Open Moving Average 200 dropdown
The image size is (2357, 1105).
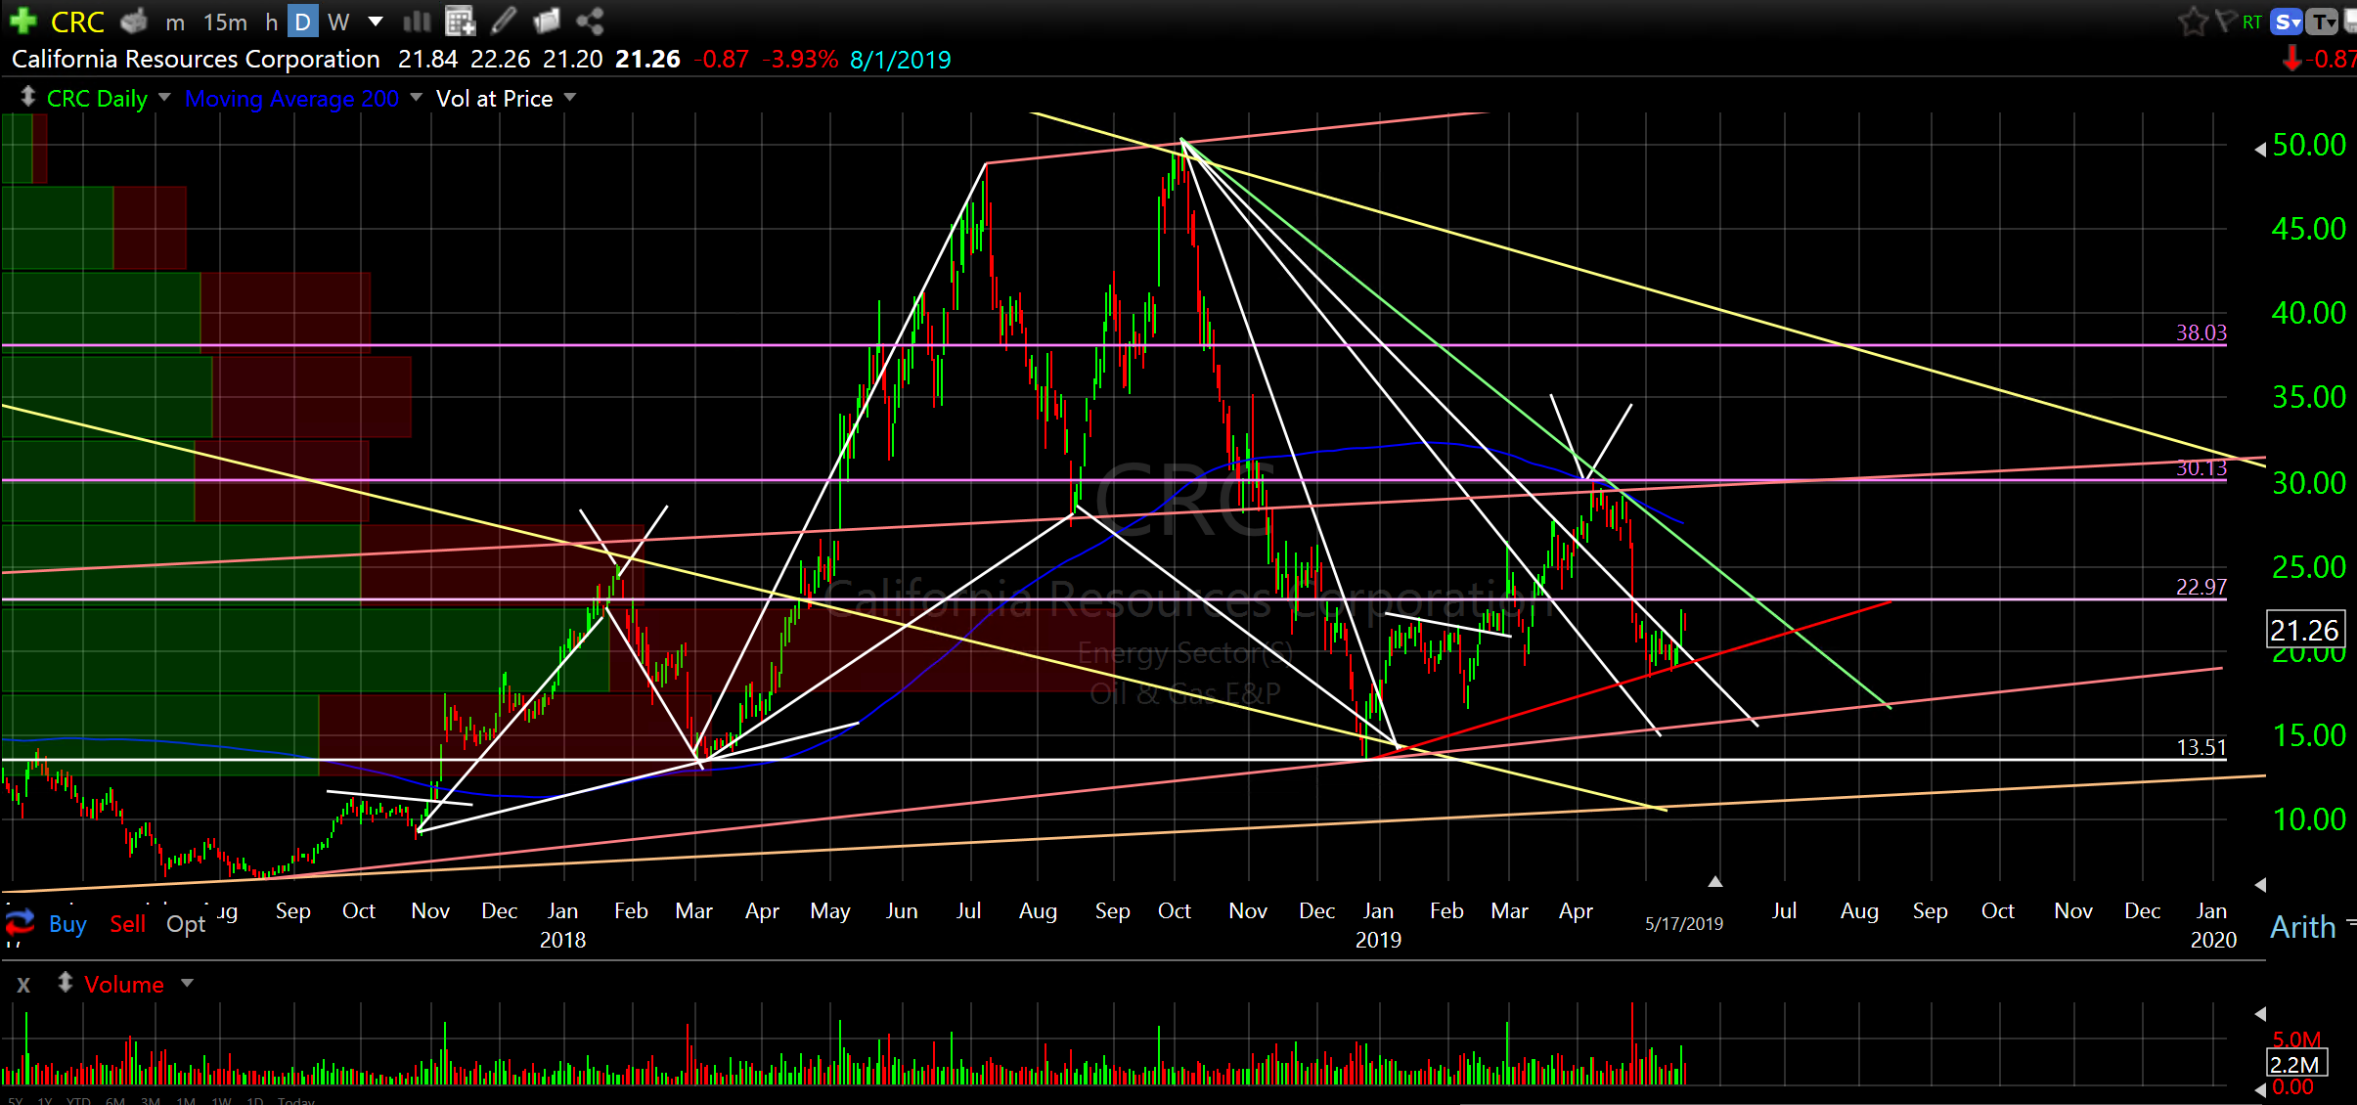(x=417, y=98)
